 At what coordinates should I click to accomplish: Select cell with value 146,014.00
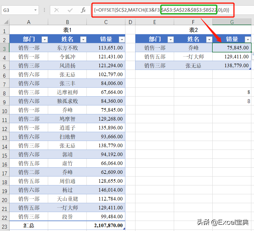tap(106, 190)
